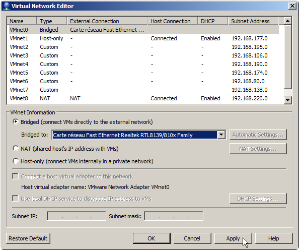
Task: Click the list scrollbar up arrow
Action: click(288, 21)
